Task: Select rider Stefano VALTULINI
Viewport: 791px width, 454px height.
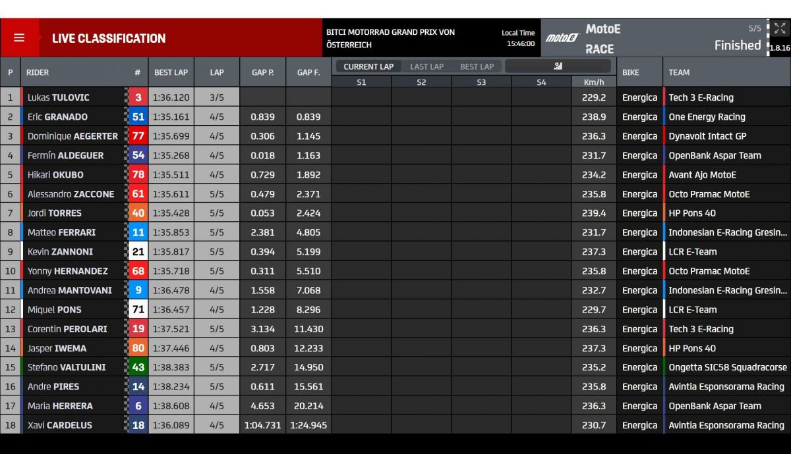Action: (67, 367)
